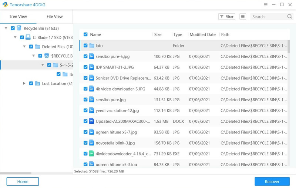Click the 731.29 KB size cell
Viewport: 296px width, 188px height.
tap(162, 154)
